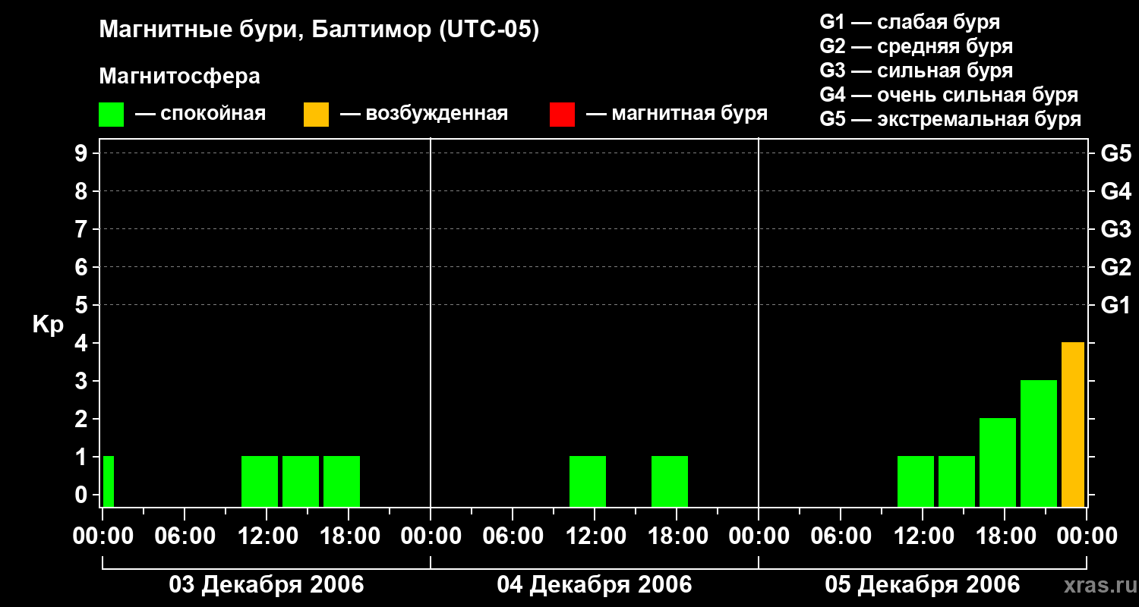Click the 12:00 green bar on 05 Декабря
Viewport: 1139px width, 607px height.
(x=916, y=482)
